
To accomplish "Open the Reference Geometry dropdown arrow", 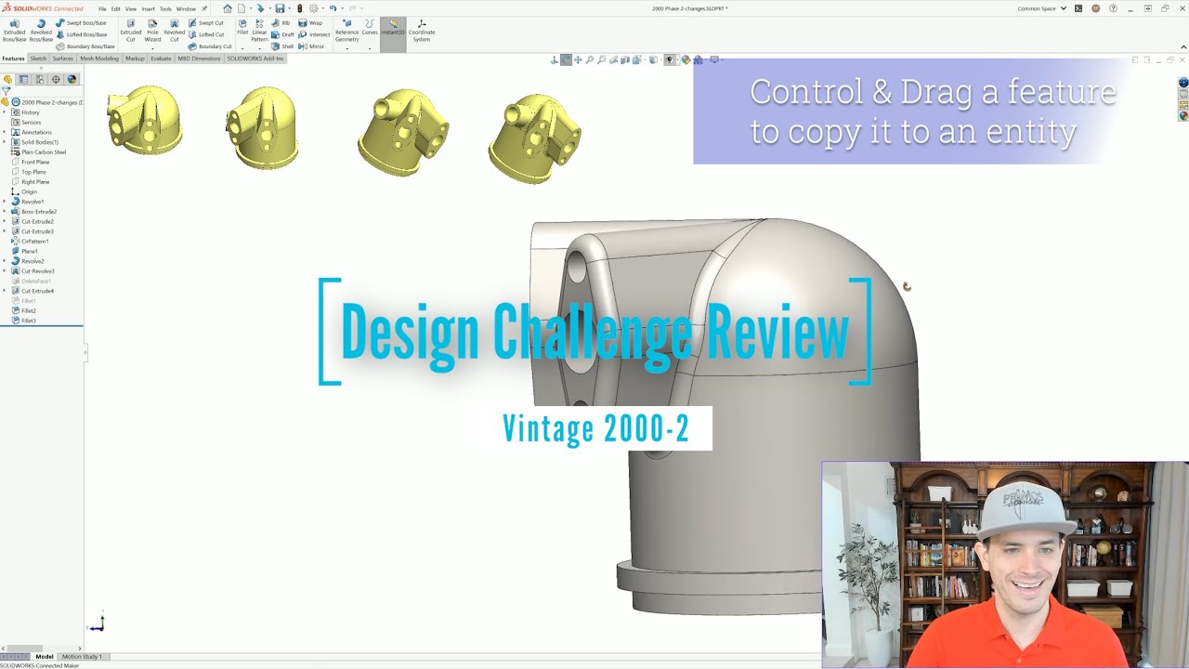I will (346, 48).
